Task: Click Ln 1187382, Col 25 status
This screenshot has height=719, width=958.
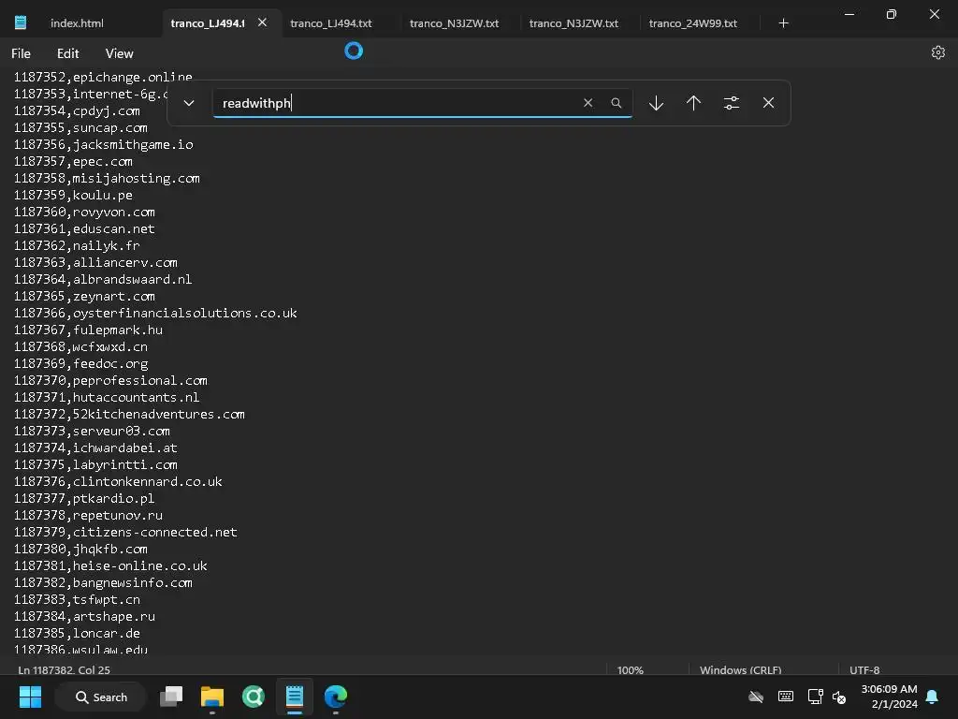Action: [65, 670]
